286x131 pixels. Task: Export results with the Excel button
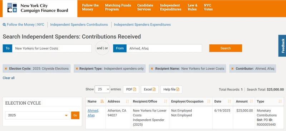point(150,89)
